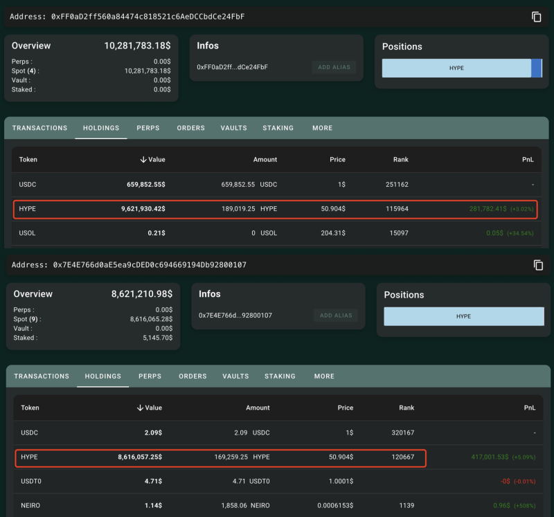The height and width of the screenshot is (517, 554).
Task: Sort by Value arrow in the second holdings table
Action: 140,408
